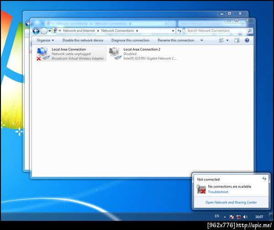Click the 16:07 taskbar clock
This screenshot has width=274, height=230.
(x=259, y=217)
